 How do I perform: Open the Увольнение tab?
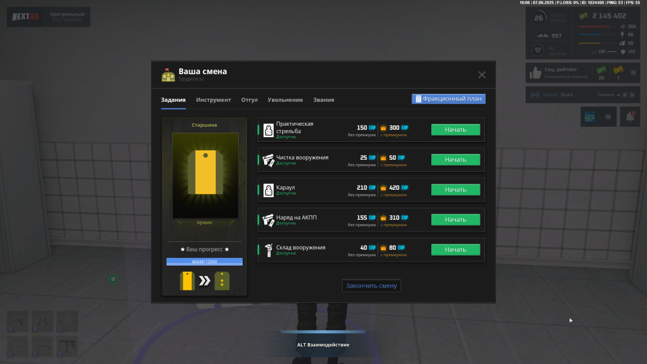285,100
